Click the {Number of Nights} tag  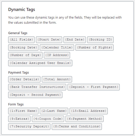coord(94,48)
